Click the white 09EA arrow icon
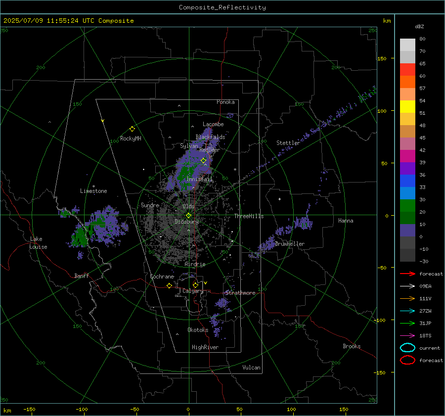This screenshot has width=445, height=416. 407,286
